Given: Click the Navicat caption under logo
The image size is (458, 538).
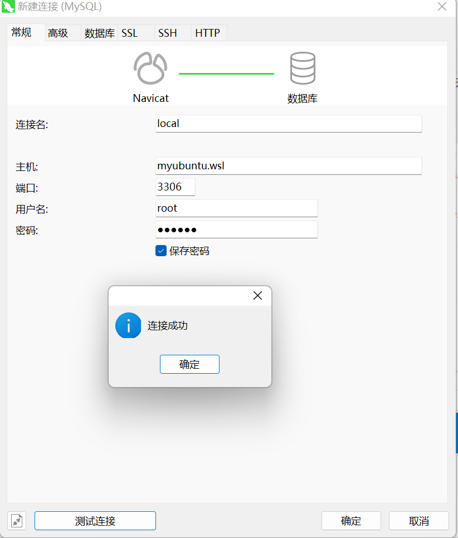Looking at the screenshot, I should (x=151, y=98).
